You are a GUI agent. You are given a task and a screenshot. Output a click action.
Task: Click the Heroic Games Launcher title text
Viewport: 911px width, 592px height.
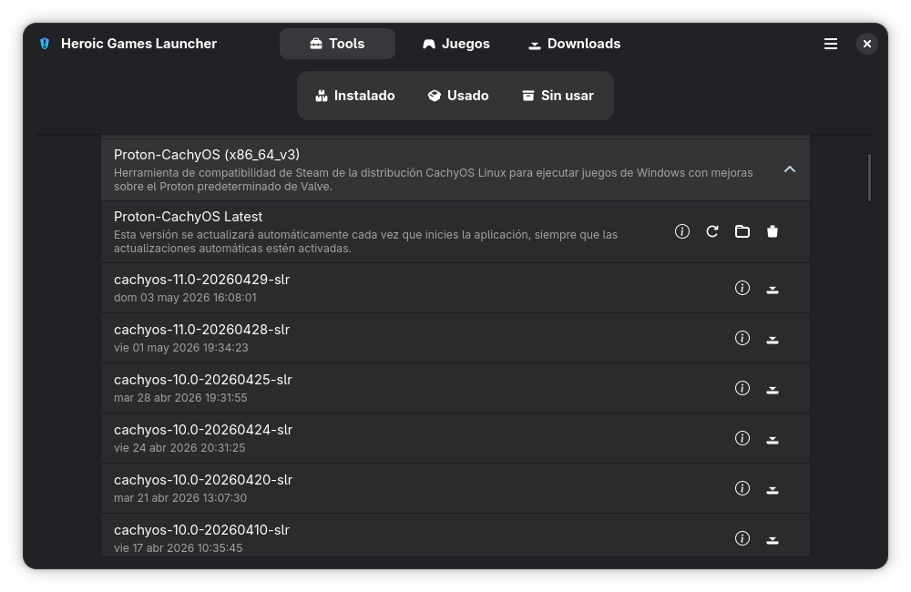[138, 44]
